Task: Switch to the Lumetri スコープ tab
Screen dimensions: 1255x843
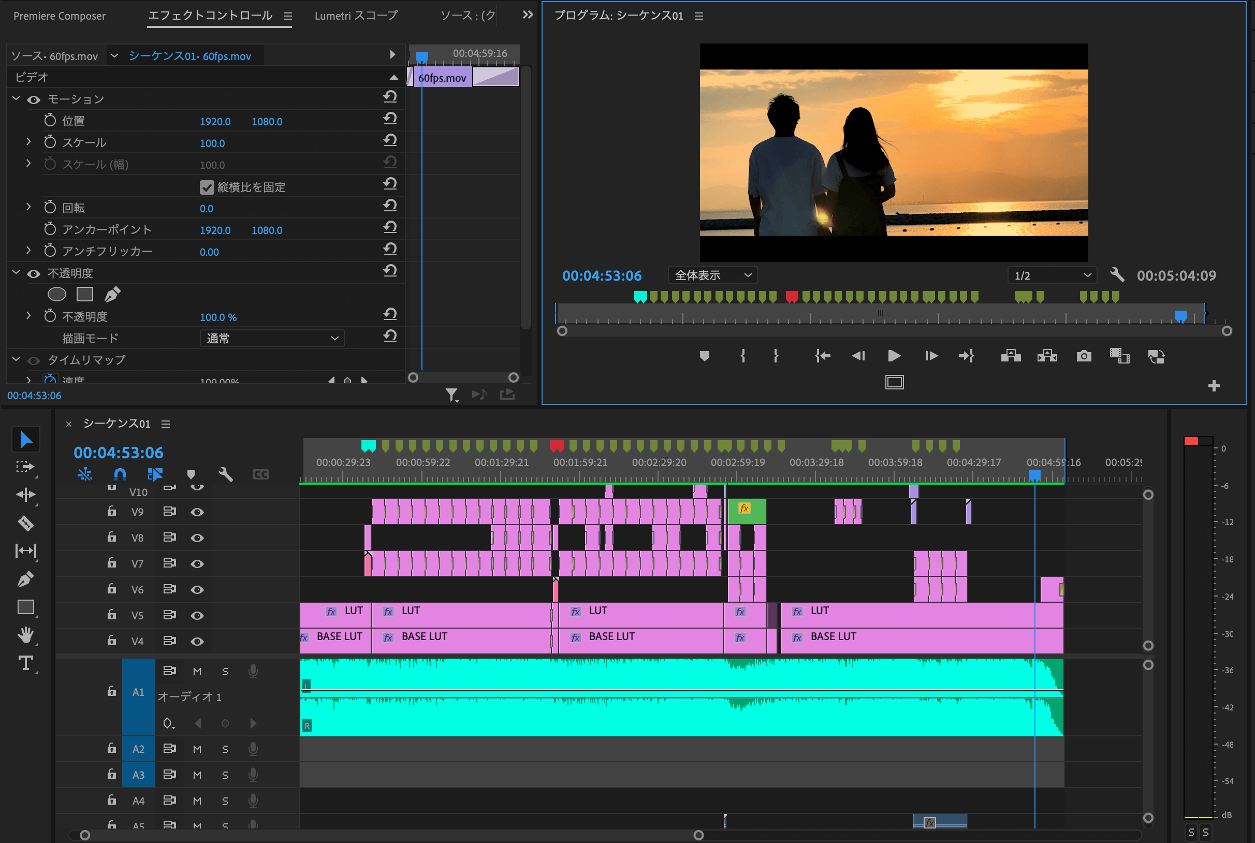Action: [356, 16]
